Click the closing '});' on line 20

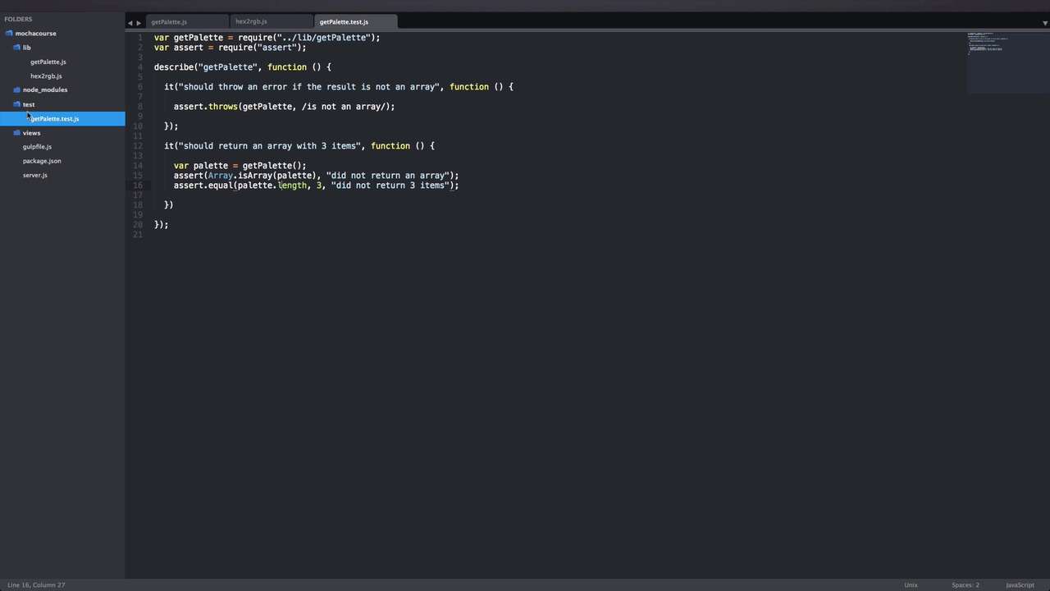pyautogui.click(x=162, y=225)
